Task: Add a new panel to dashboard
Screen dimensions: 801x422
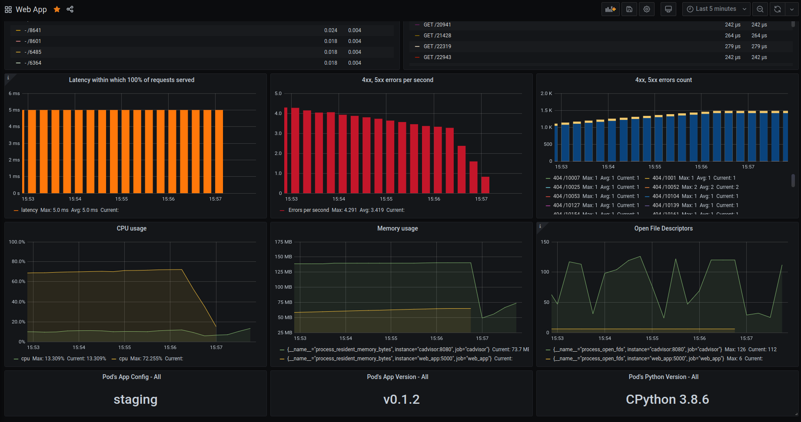Action: [611, 9]
